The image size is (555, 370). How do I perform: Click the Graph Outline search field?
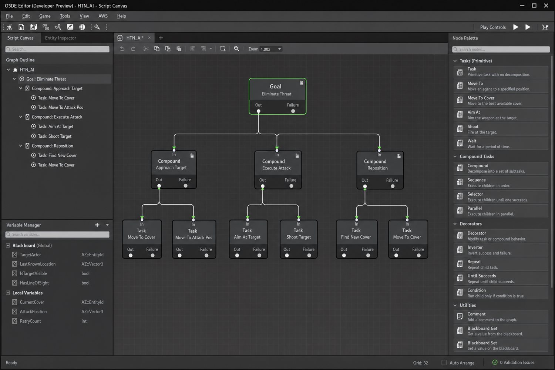57,49
